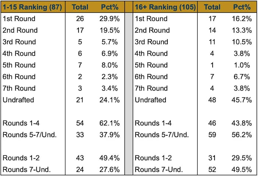Click the Rounds 5-7/Und. label in the 16+ Ranking table
The image size is (258, 176).
point(162,135)
